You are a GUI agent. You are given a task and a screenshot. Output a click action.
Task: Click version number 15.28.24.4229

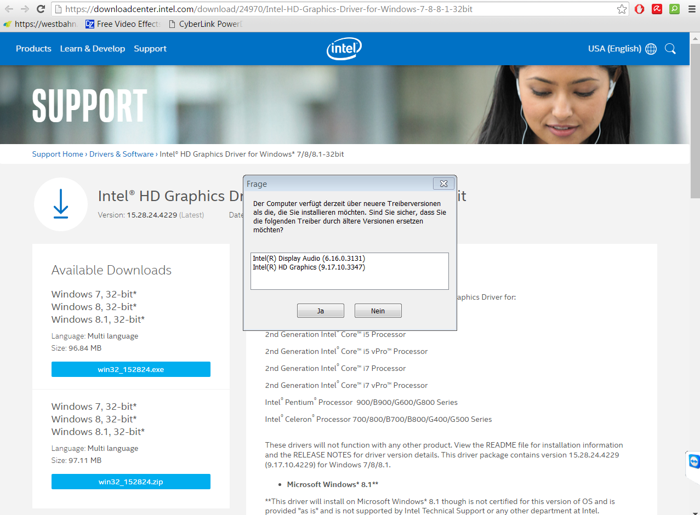(152, 215)
